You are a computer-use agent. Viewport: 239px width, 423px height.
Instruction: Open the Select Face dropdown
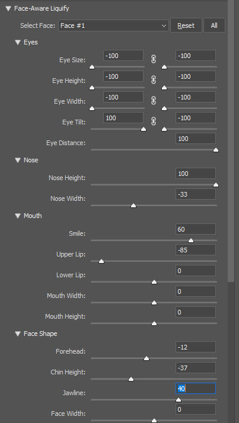(113, 25)
